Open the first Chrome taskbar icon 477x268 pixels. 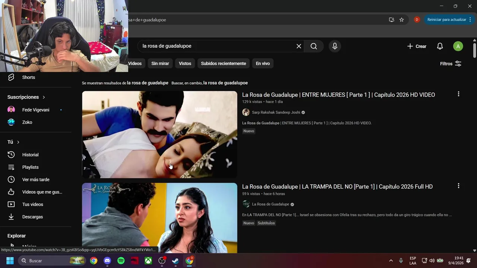pyautogui.click(x=94, y=261)
